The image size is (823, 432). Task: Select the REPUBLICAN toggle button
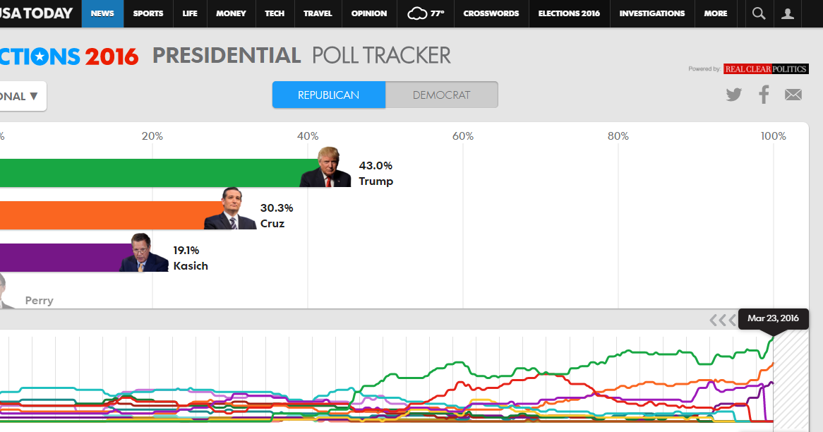(328, 94)
